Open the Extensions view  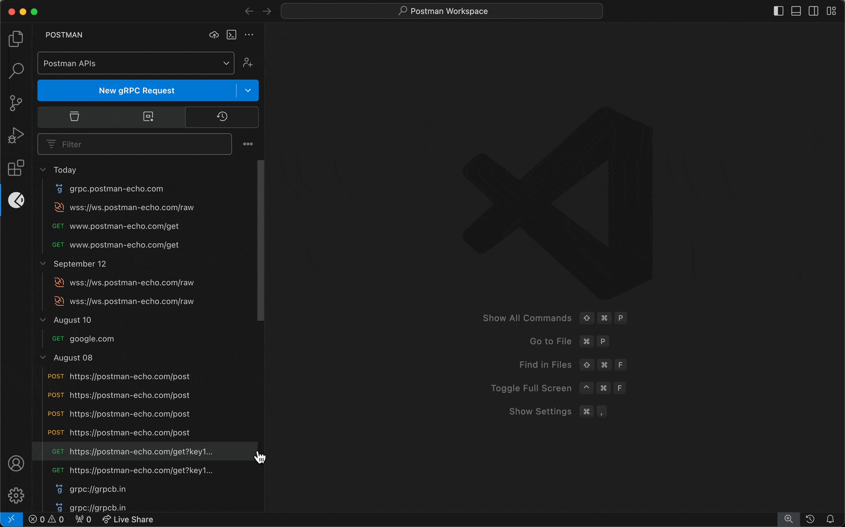tap(16, 168)
